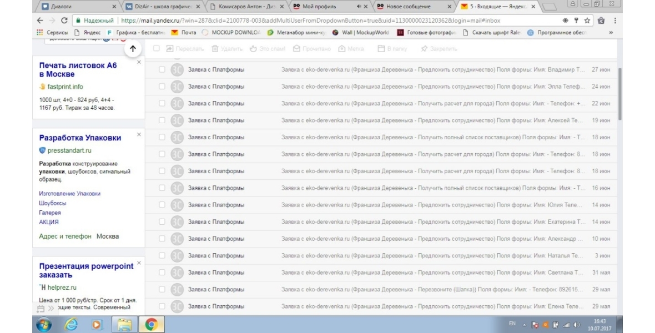Click the page vertical scrollbar thumb
This screenshot has height=333, width=655.
[620, 94]
